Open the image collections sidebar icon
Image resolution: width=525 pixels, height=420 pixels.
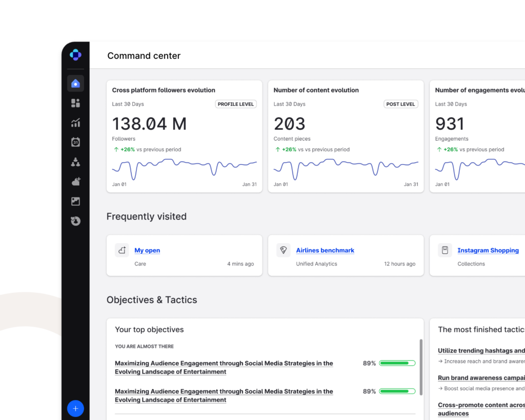point(75,202)
